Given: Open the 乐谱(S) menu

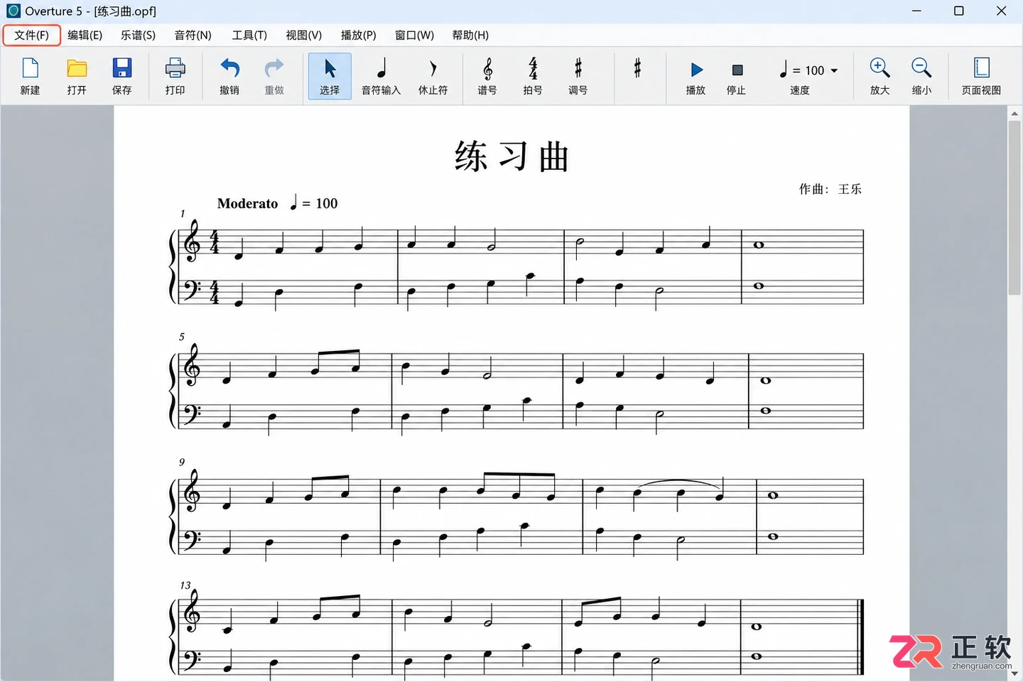Looking at the screenshot, I should (x=138, y=35).
